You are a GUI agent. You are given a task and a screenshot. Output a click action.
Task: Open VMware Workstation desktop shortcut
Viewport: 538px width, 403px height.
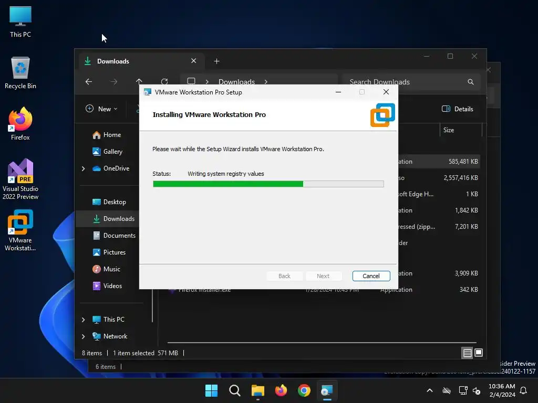coord(20,230)
